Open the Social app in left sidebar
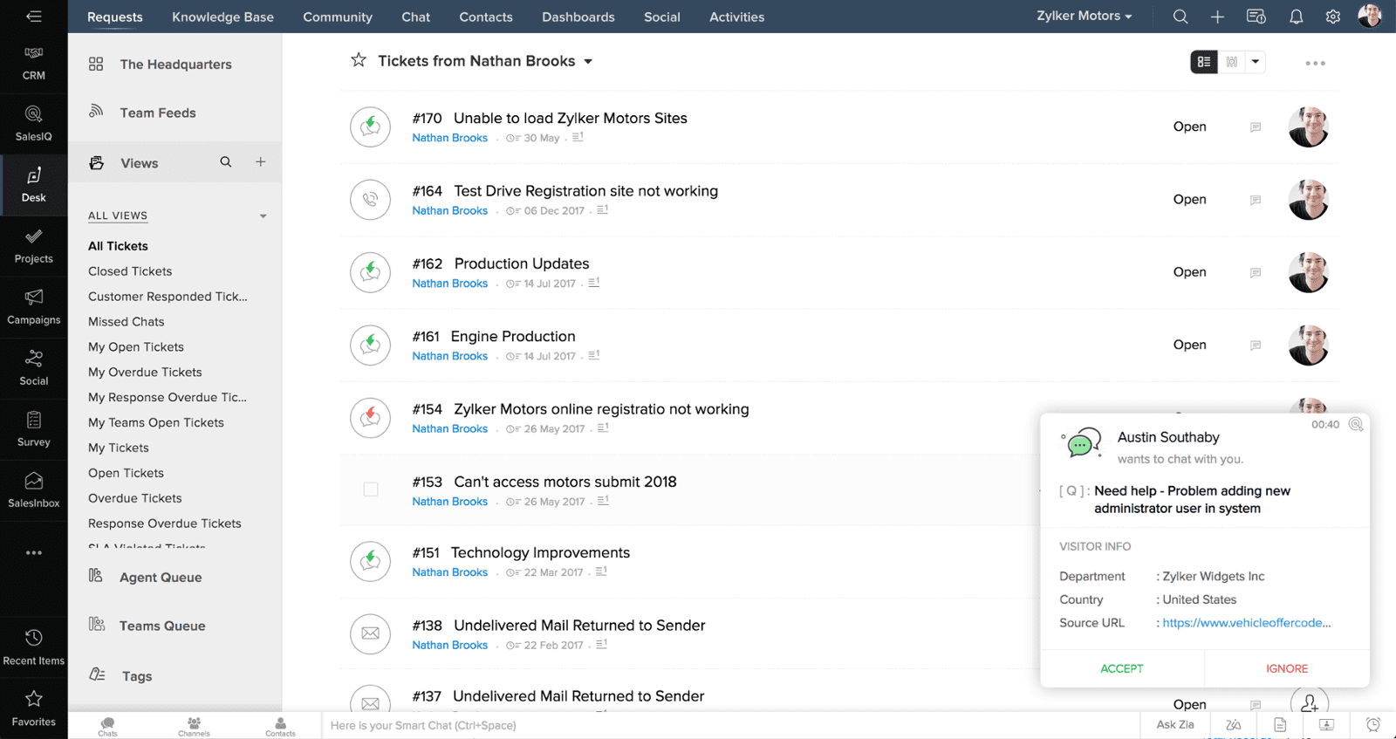1396x739 pixels. tap(33, 368)
